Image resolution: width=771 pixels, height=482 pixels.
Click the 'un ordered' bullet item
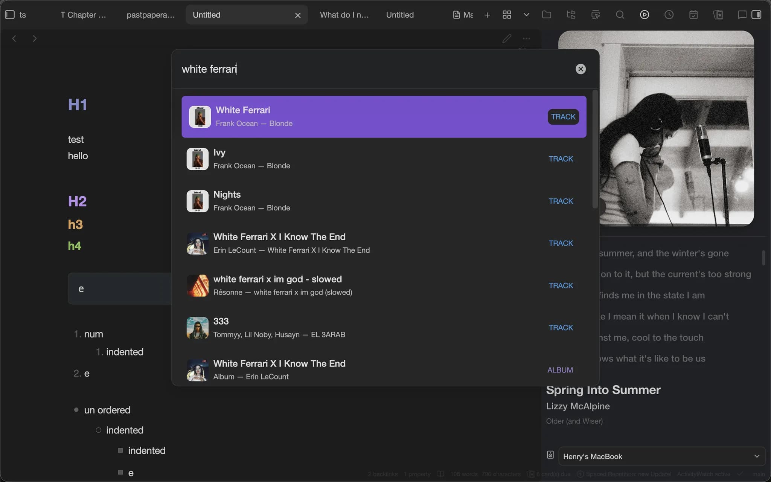pos(107,410)
